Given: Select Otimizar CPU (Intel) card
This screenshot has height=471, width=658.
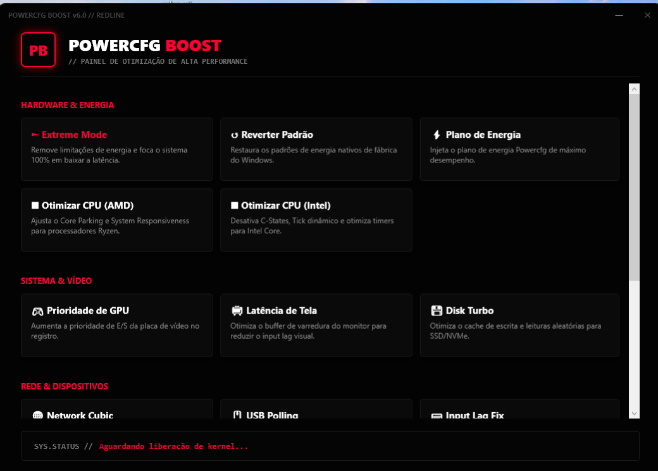Looking at the screenshot, I should tap(316, 220).
